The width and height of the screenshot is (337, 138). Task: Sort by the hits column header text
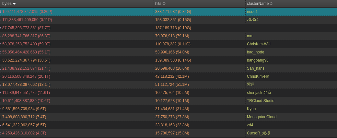pyautogui.click(x=158, y=4)
